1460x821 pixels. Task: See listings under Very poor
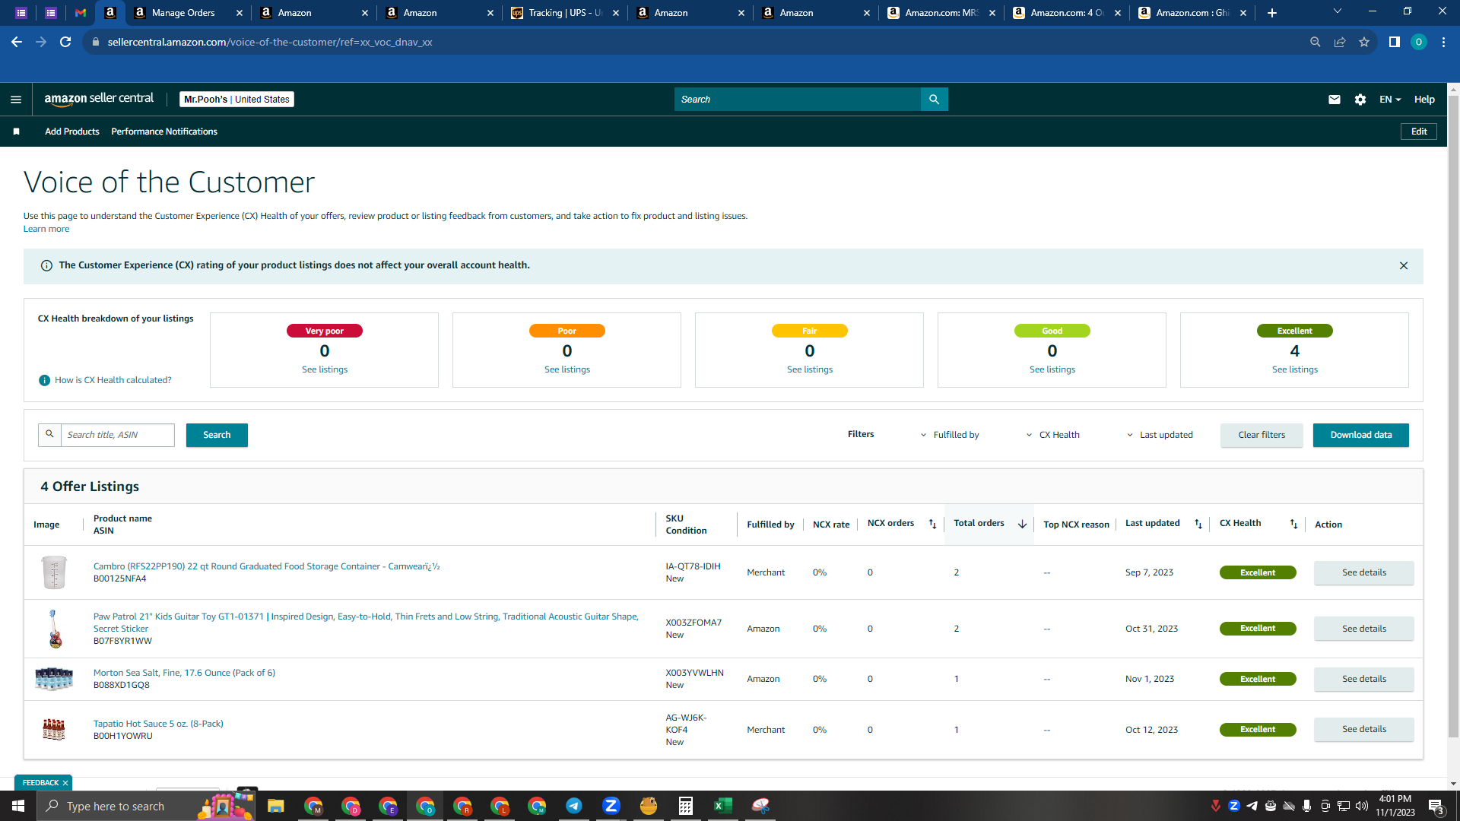point(325,369)
